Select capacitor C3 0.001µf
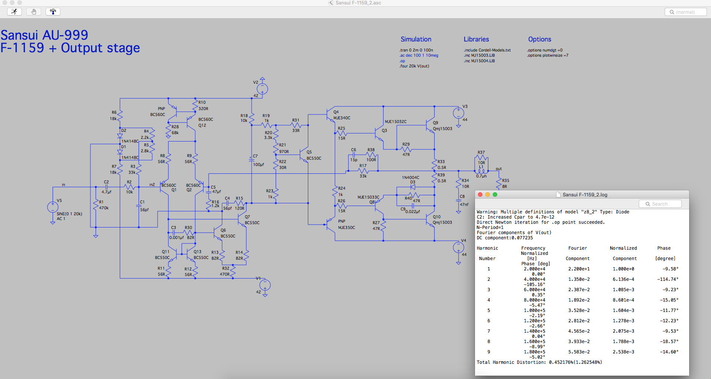This screenshot has width=711, height=379. point(173,233)
